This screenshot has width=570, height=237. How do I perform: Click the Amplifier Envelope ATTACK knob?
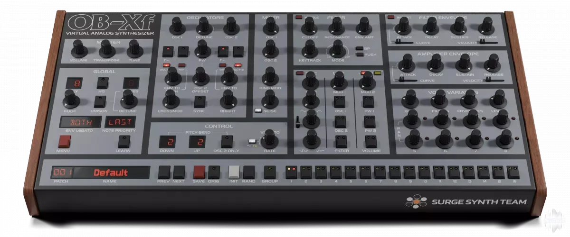click(x=407, y=63)
